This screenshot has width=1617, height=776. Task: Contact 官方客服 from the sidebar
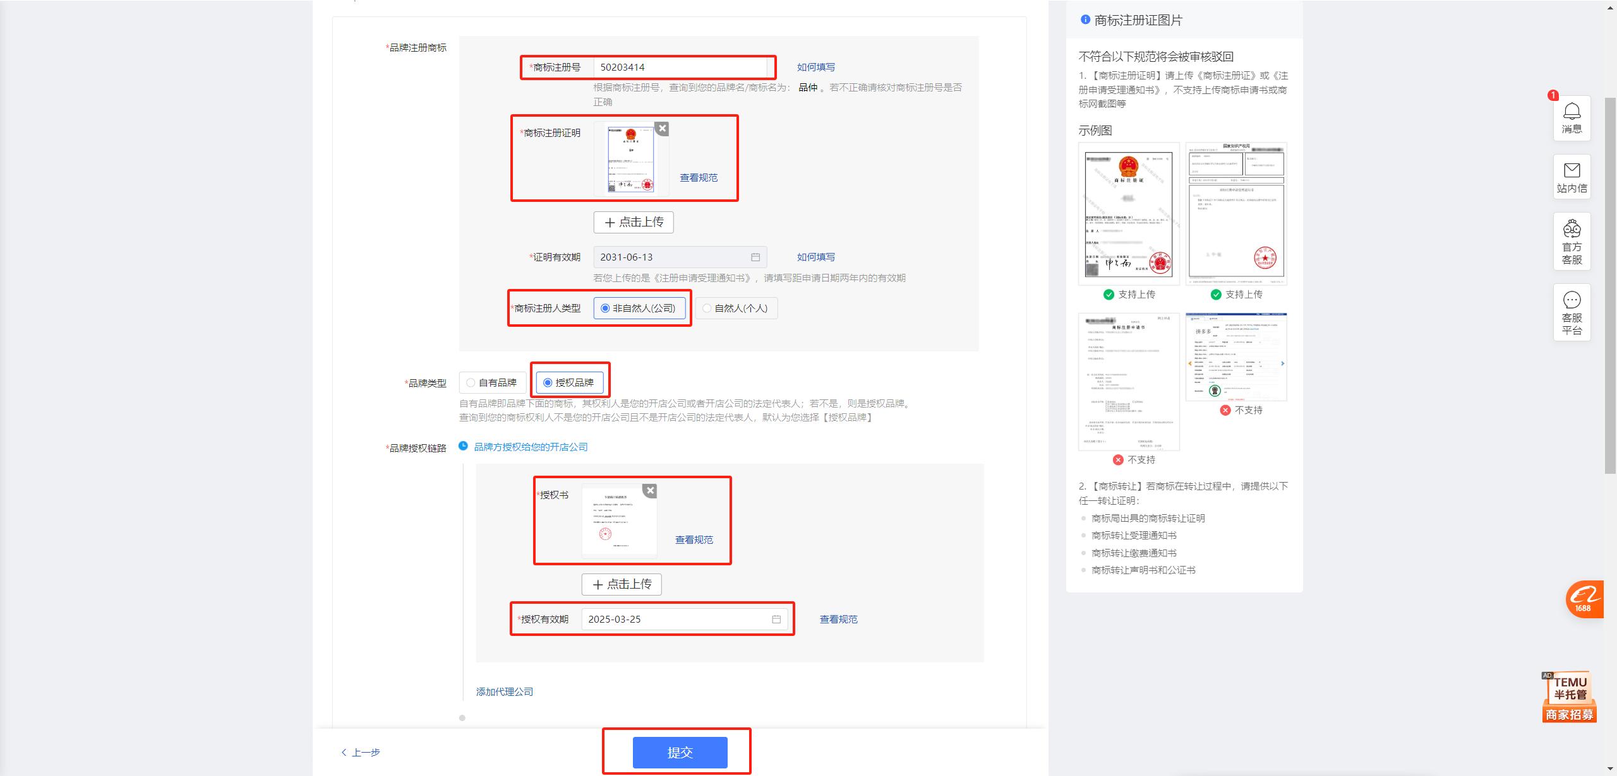point(1572,242)
